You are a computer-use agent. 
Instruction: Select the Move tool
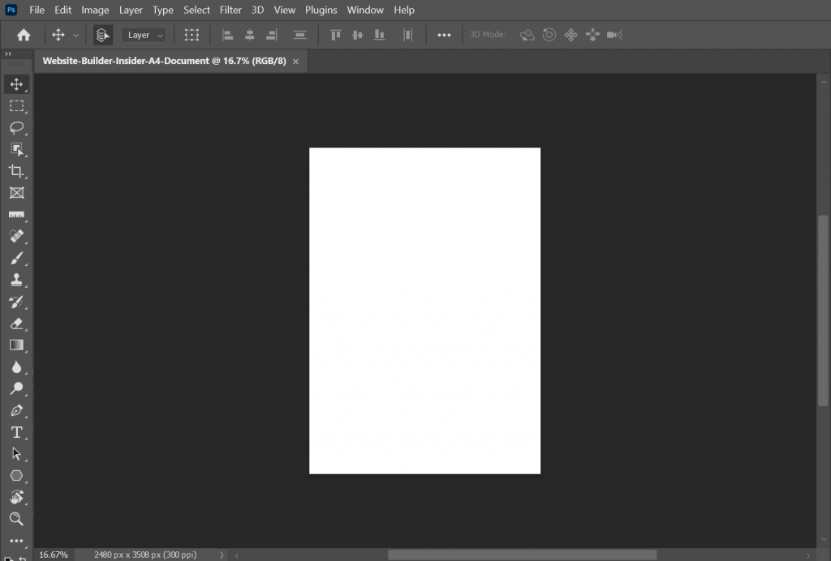[x=17, y=84]
